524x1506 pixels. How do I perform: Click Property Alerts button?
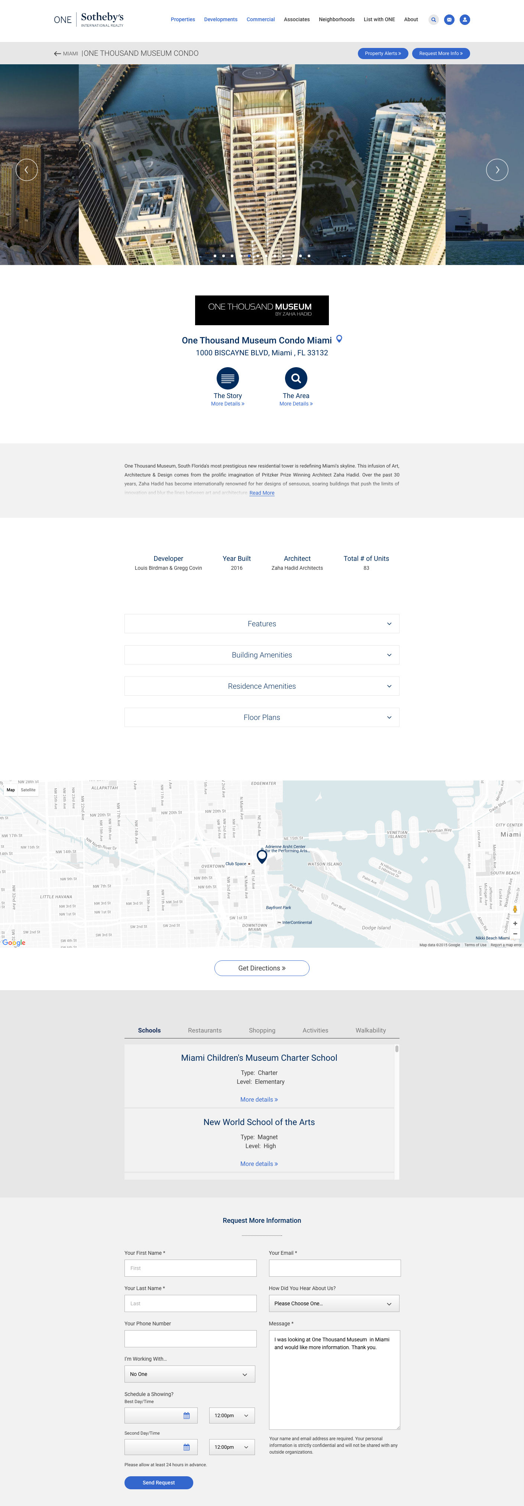click(x=383, y=53)
